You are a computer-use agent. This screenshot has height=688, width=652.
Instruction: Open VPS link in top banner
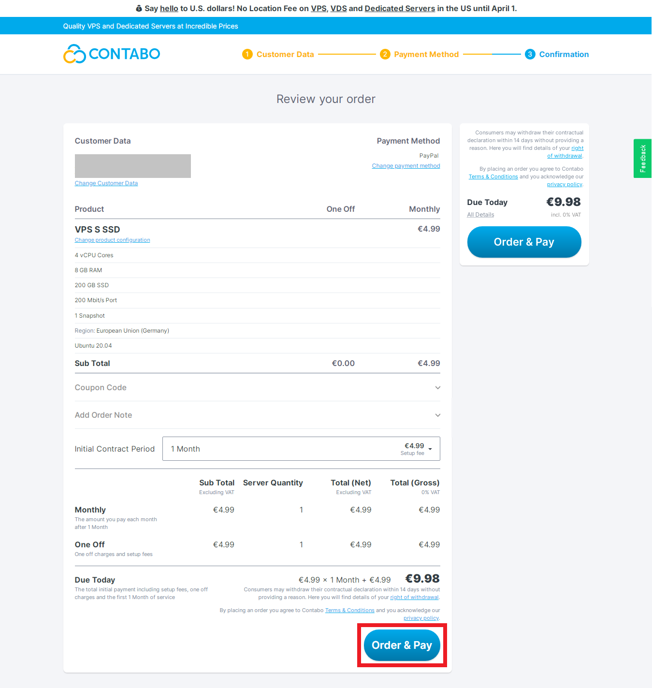click(x=319, y=8)
